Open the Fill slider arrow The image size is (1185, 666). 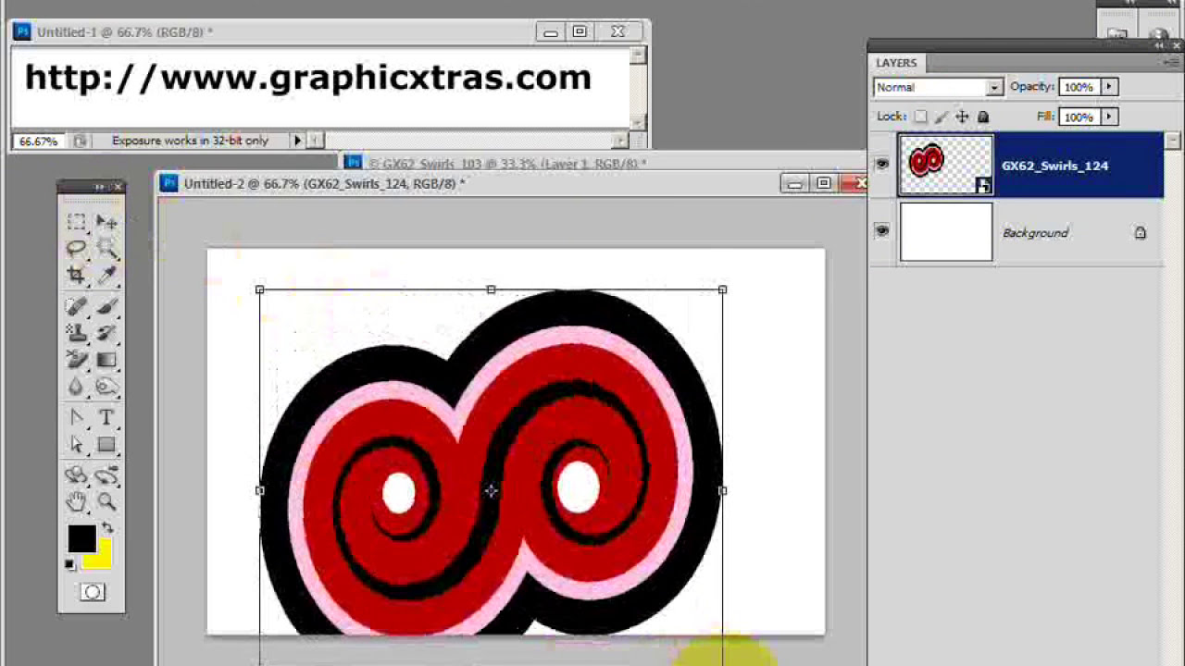click(1109, 117)
